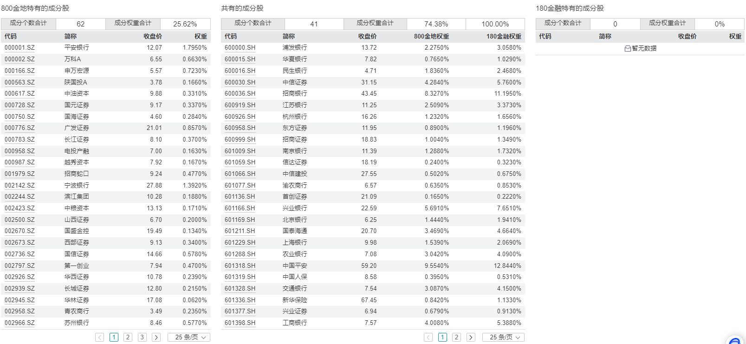Select page 2 in 共有的成分股 pagination
The image size is (746, 344).
coord(456,338)
